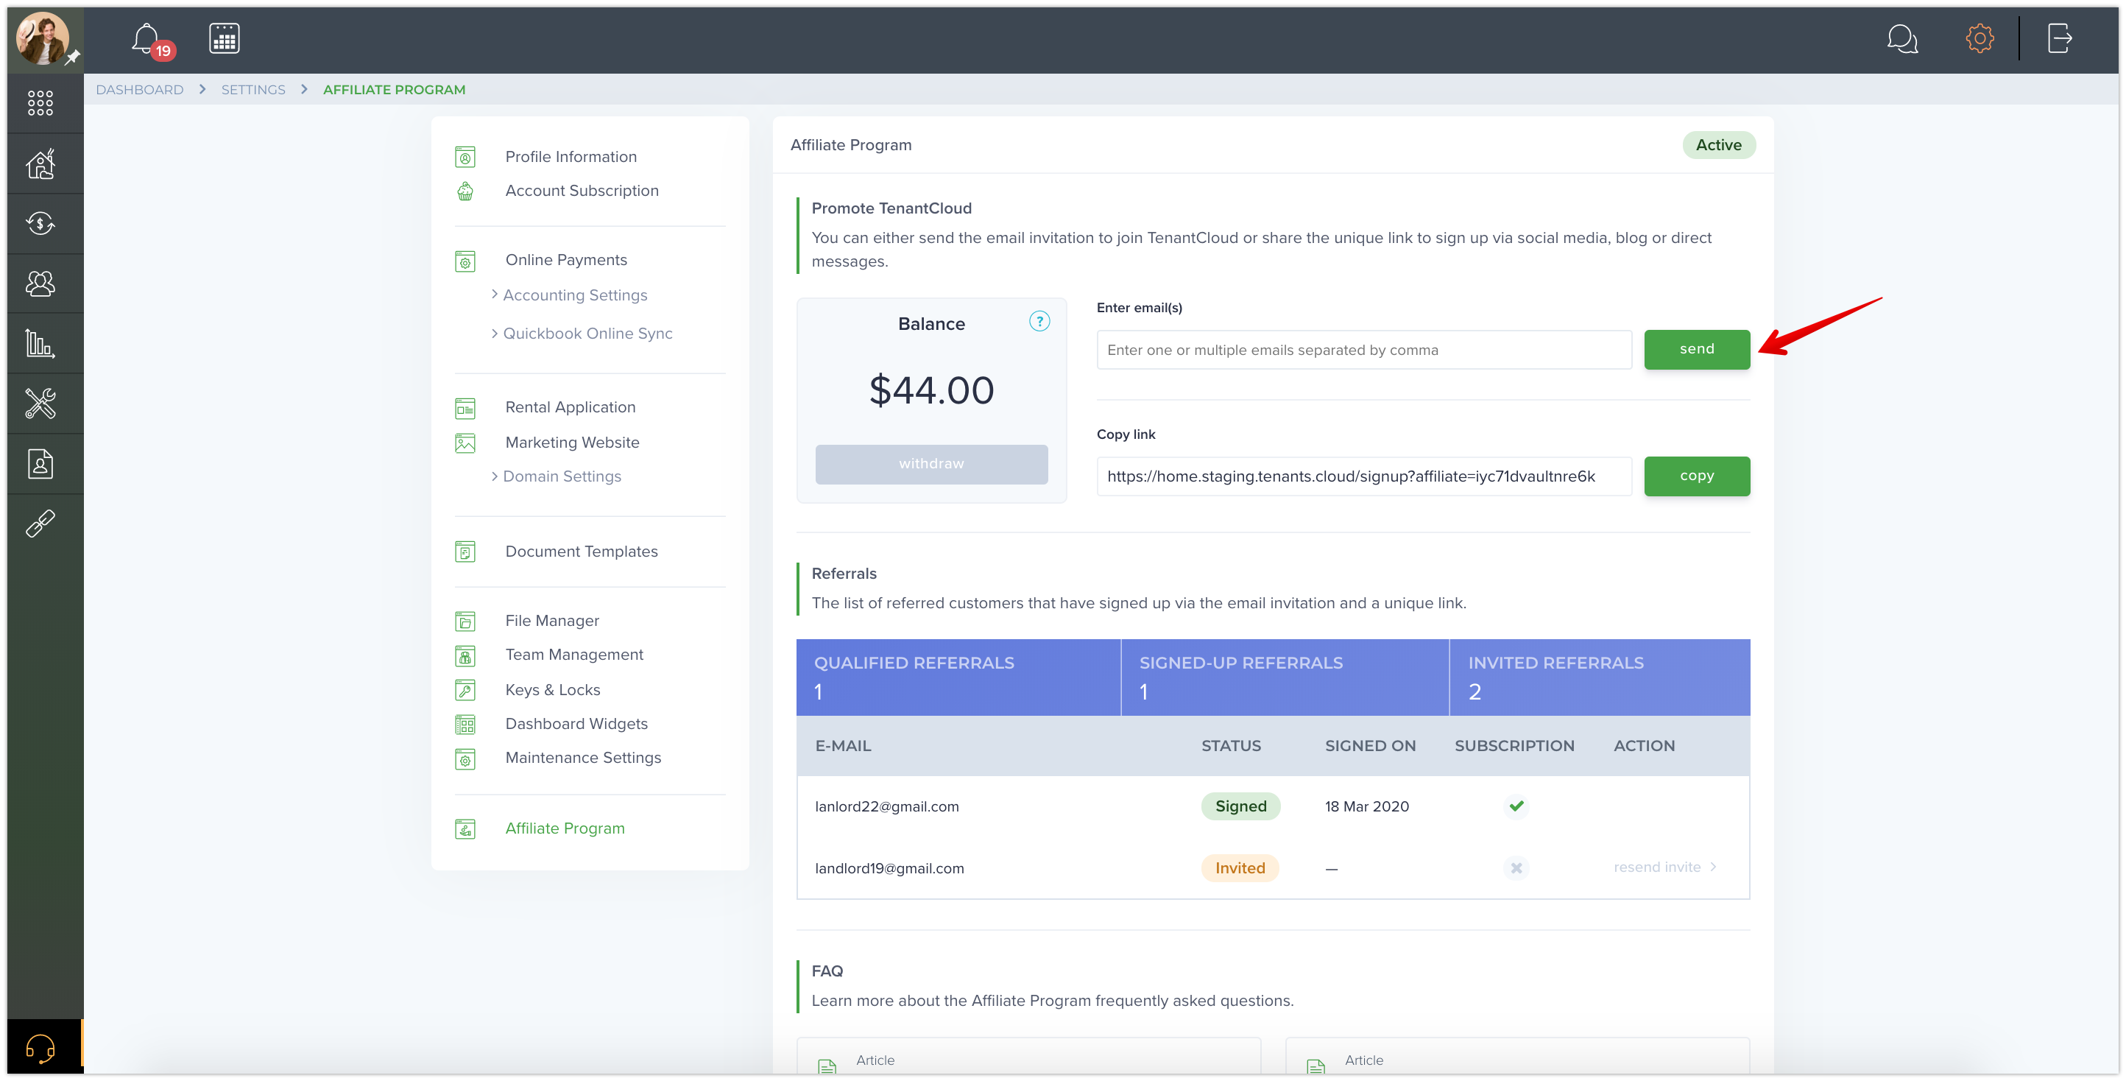Click the Invited status badge
The width and height of the screenshot is (2126, 1081).
point(1240,869)
